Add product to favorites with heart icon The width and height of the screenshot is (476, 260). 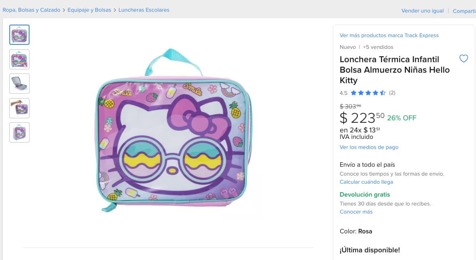[463, 59]
